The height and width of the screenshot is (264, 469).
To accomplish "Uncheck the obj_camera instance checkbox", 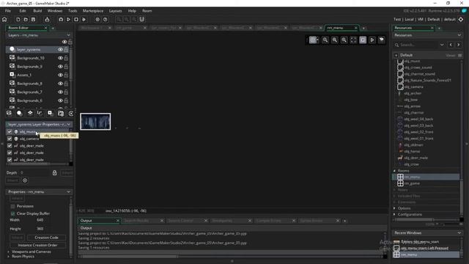I will [x=10, y=139].
